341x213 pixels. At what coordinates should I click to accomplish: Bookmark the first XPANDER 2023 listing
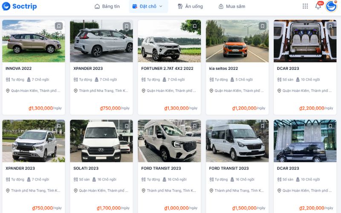coord(127,26)
